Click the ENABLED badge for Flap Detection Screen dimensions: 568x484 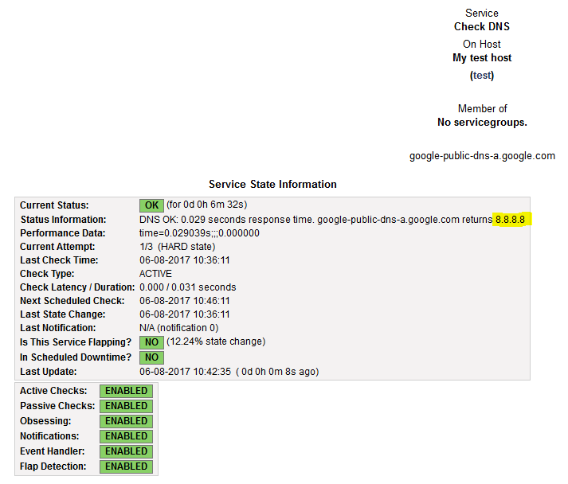click(x=127, y=466)
